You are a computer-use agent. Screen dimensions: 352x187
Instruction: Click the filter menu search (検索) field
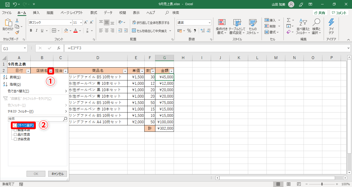[38, 119]
